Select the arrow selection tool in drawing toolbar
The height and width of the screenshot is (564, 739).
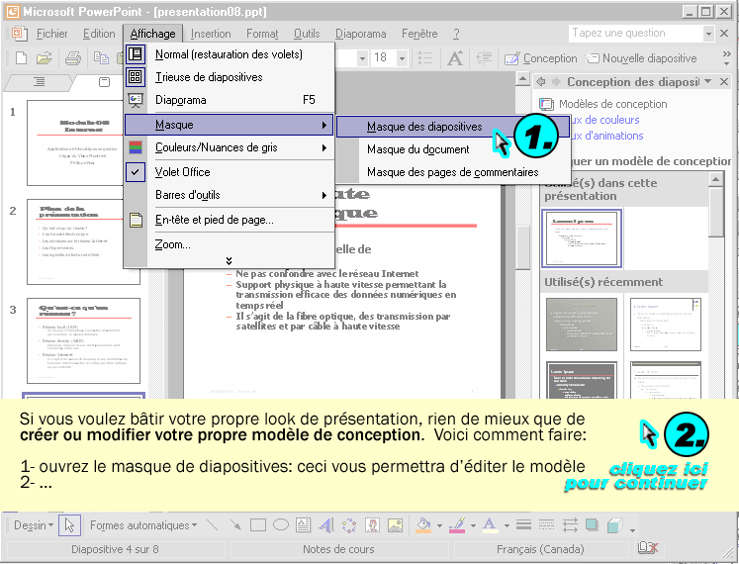click(70, 524)
